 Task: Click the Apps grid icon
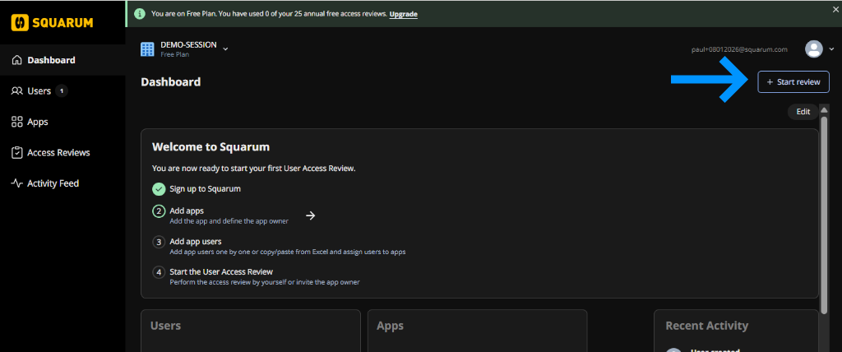[x=16, y=122]
